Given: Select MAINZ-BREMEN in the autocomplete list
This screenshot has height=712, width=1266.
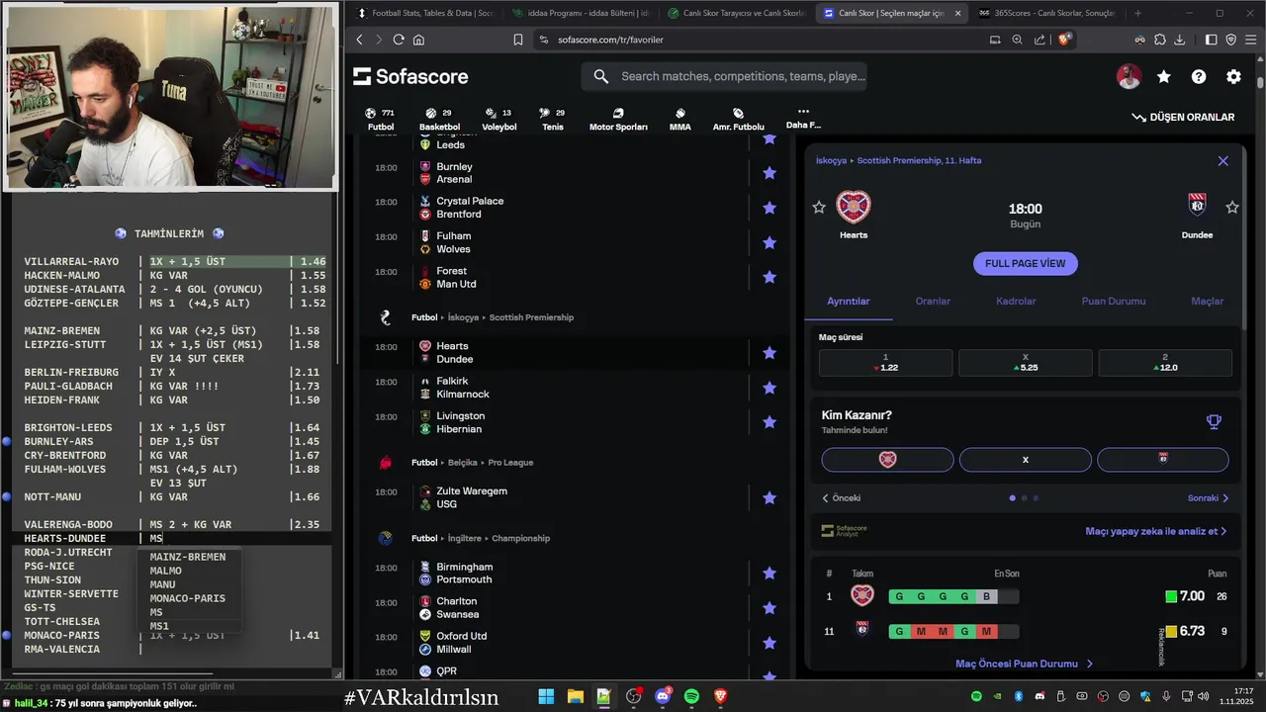Looking at the screenshot, I should (188, 557).
